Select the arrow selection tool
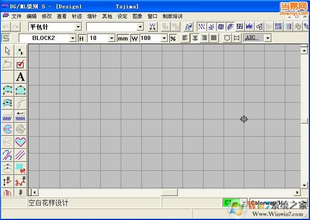This screenshot has height=220, width=310. (8, 51)
